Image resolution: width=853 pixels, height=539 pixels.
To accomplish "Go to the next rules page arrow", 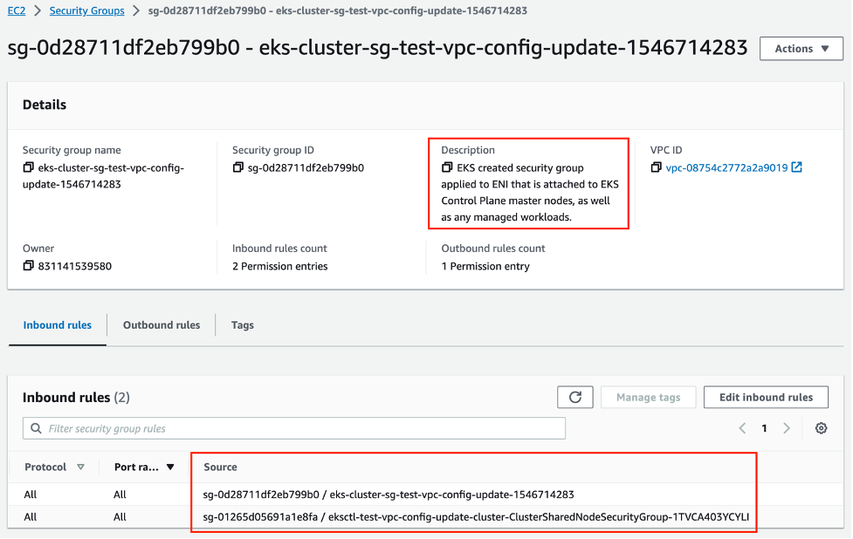I will pyautogui.click(x=786, y=427).
